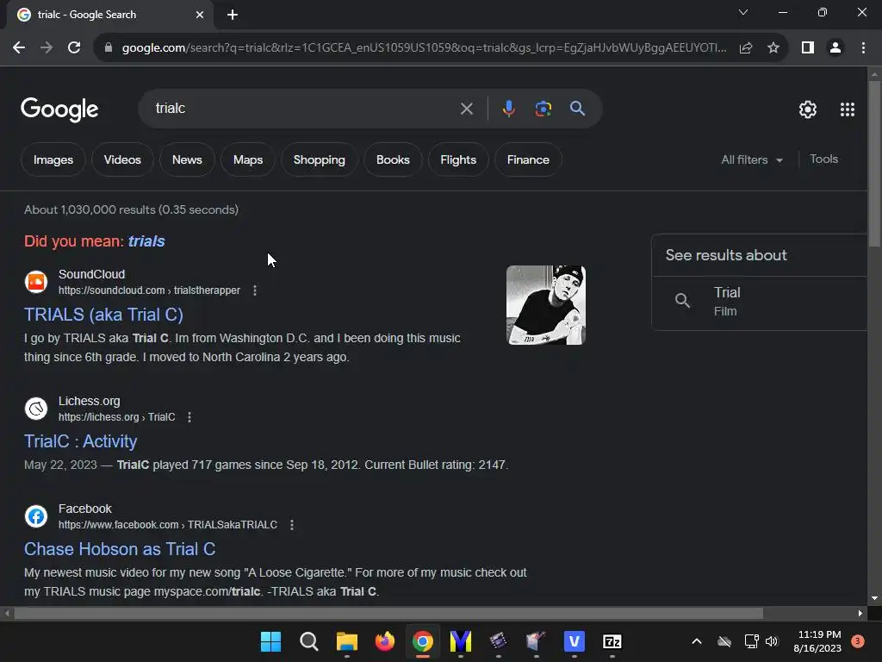
Task: Open File Explorer from taskbar
Action: coord(346,641)
